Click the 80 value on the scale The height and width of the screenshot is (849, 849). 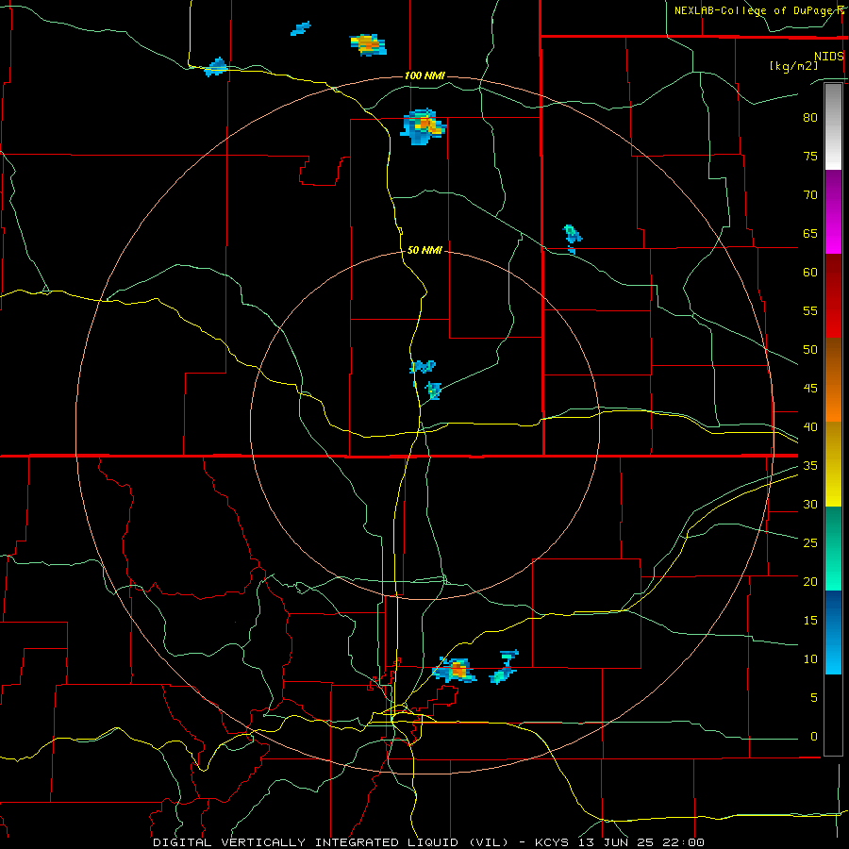[x=810, y=118]
